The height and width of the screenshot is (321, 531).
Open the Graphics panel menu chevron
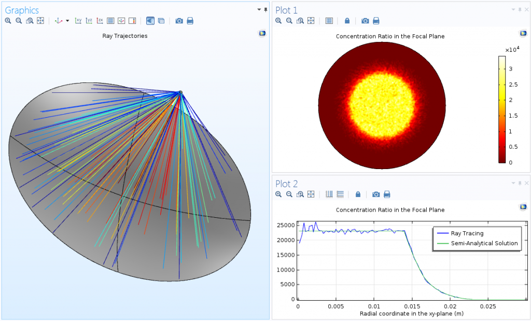point(258,9)
